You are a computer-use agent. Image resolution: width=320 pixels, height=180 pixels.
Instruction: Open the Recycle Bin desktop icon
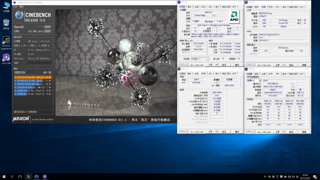(6, 24)
